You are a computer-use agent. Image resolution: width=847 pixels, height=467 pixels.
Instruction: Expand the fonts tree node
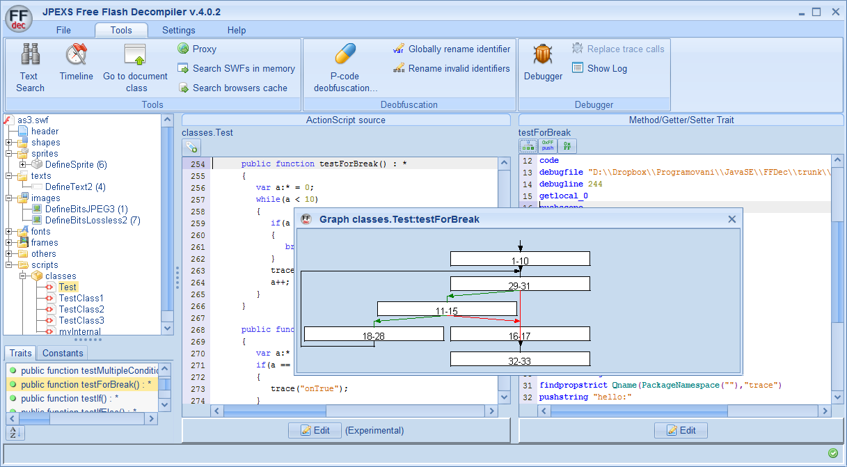[x=9, y=232]
